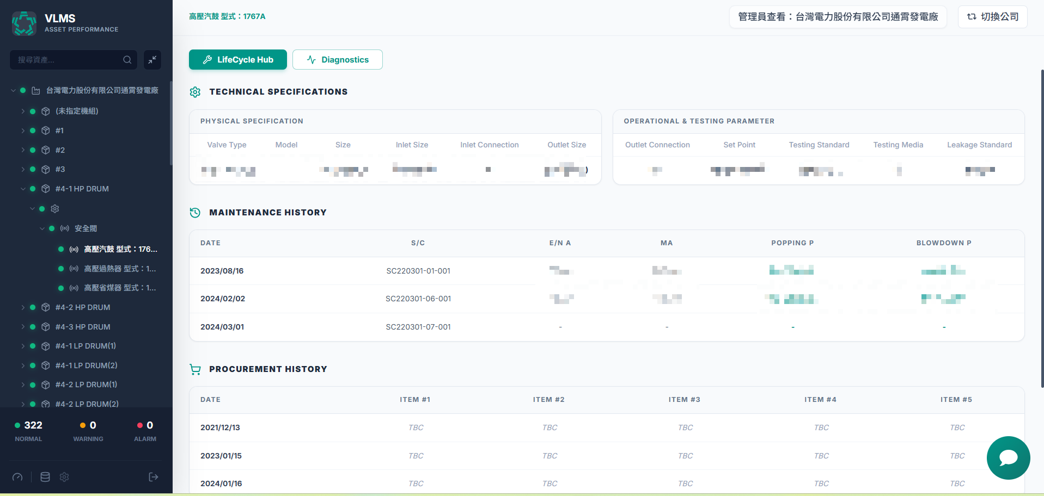
Task: Click the sensor icon beside 高壓過熱器
Action: pos(74,269)
